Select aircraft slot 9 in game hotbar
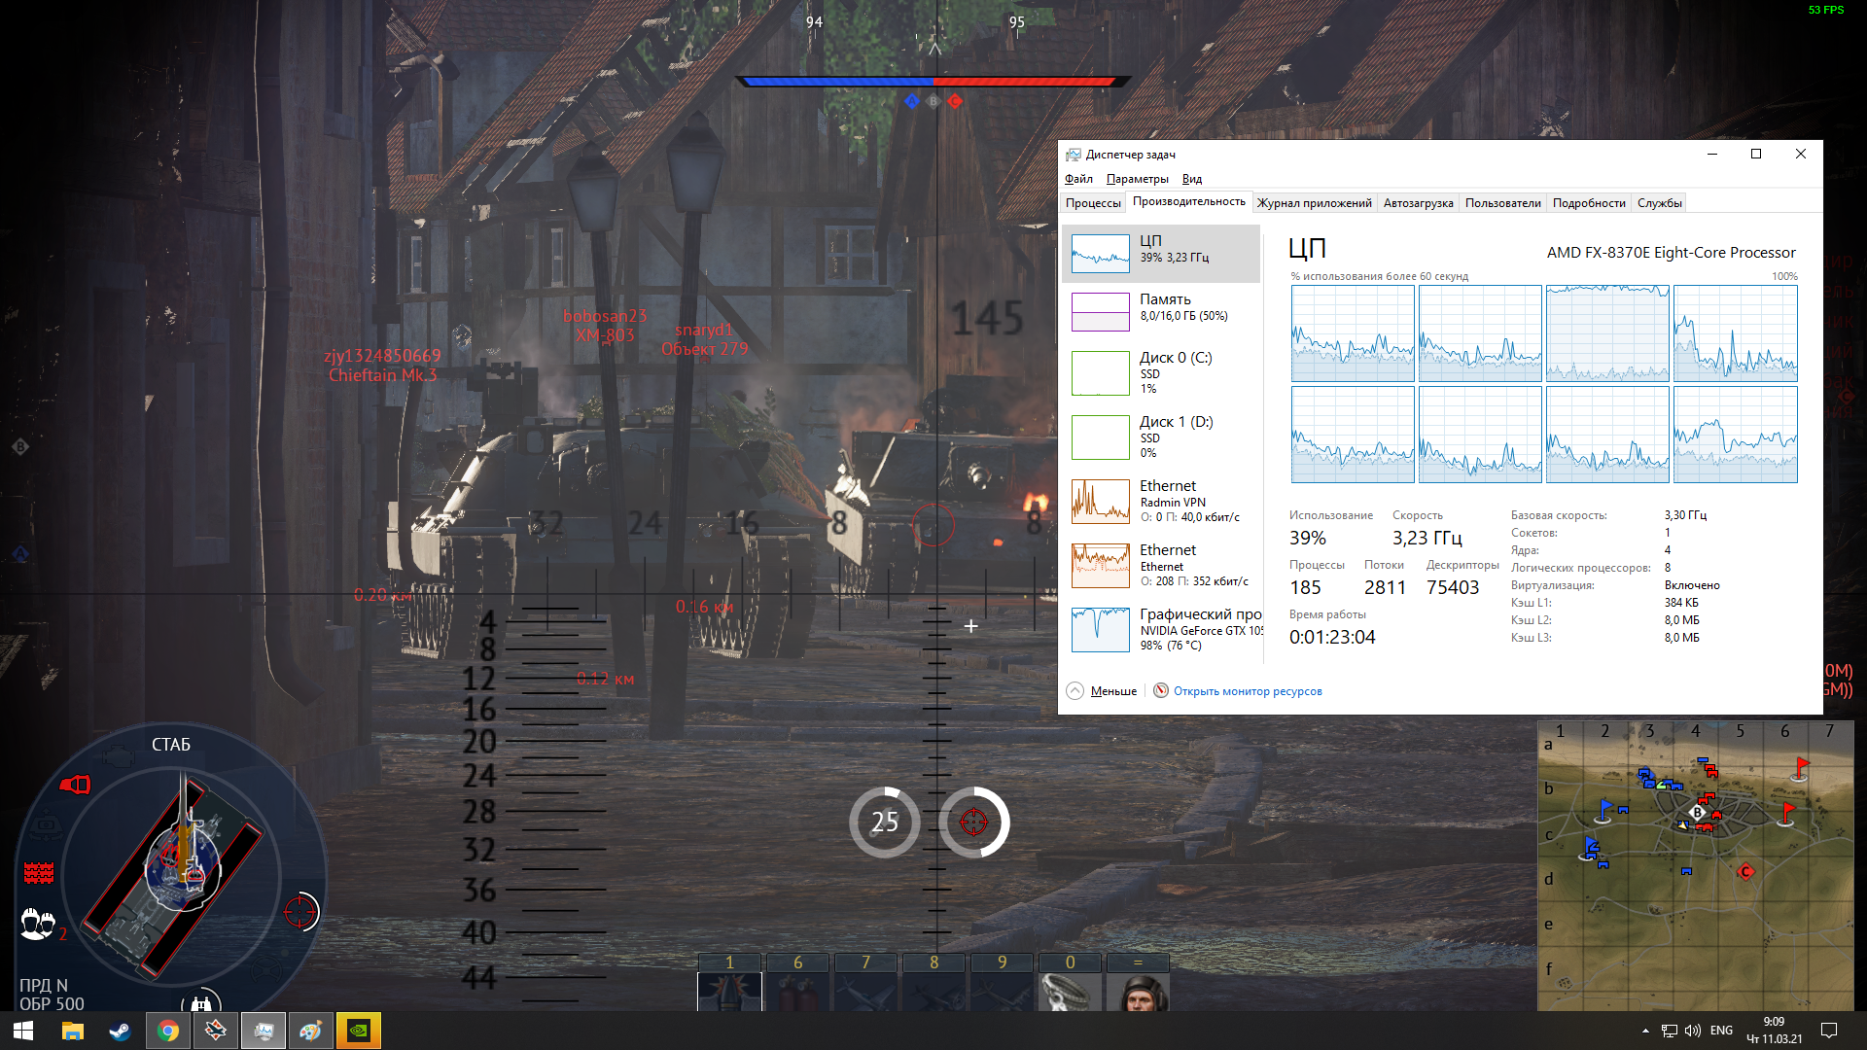1867x1050 pixels. pos(1002,982)
